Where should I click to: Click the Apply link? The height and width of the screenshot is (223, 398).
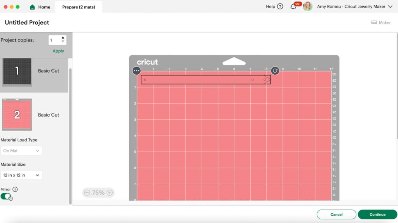[58, 51]
